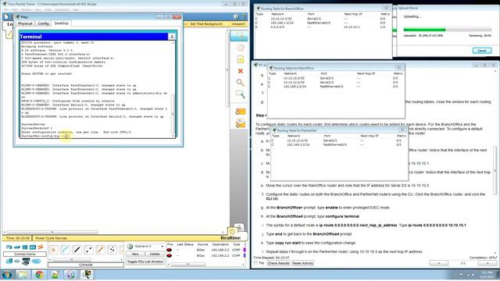Click the New file icon in toolbar
Screen dimensions: 500x281
[x=6, y=16]
